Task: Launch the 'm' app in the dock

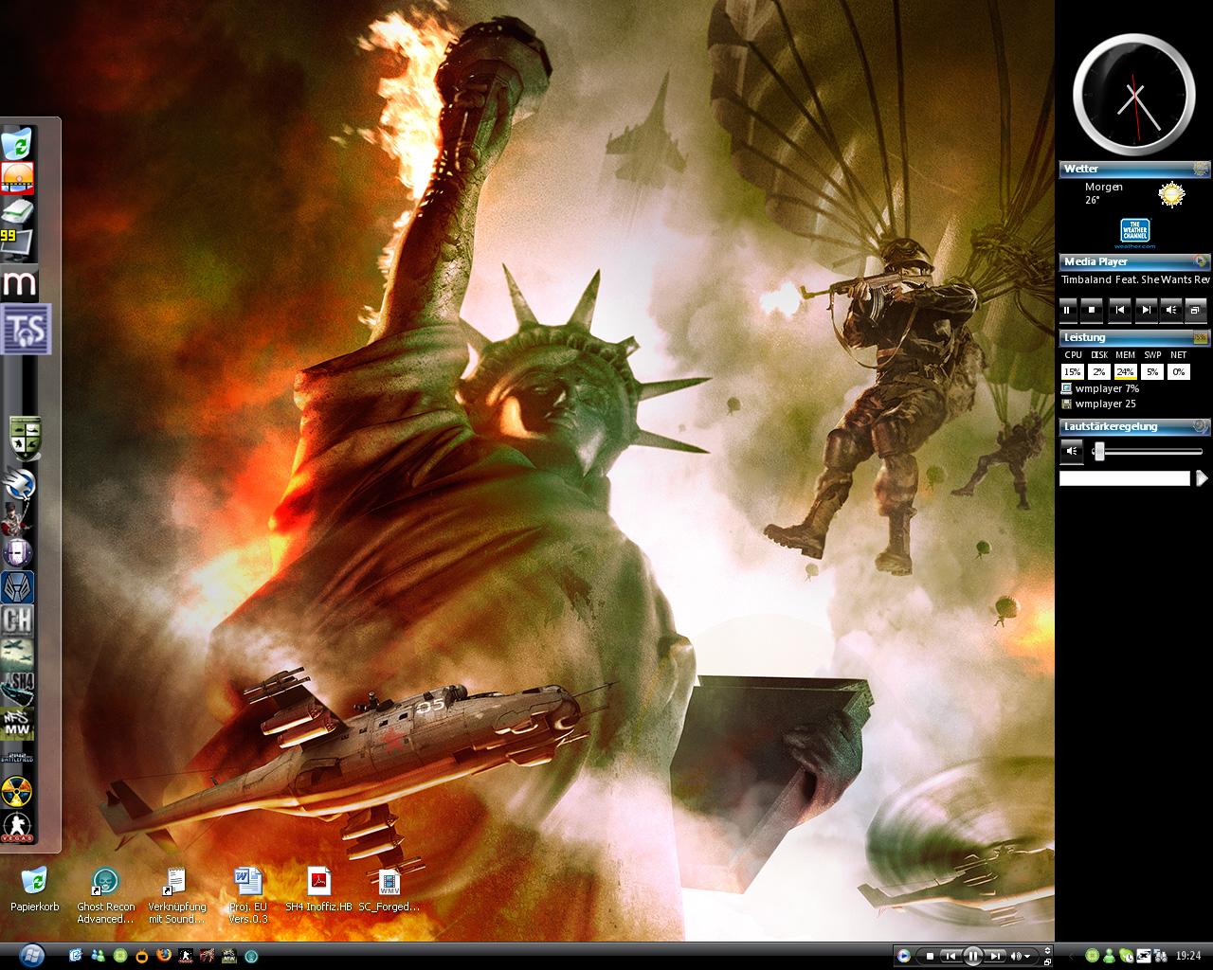Action: pos(19,282)
